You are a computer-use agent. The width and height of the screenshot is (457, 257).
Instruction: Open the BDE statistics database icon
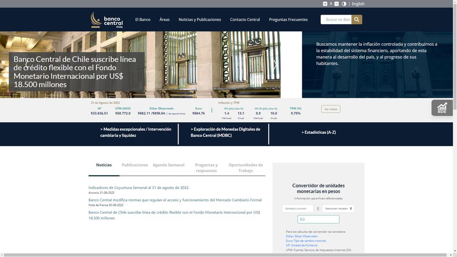click(442, 108)
